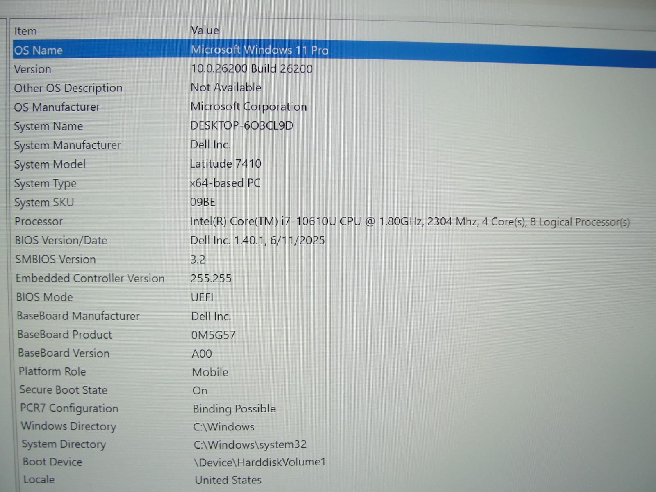Click the UEFI value
This screenshot has height=492, width=656.
tap(202, 298)
